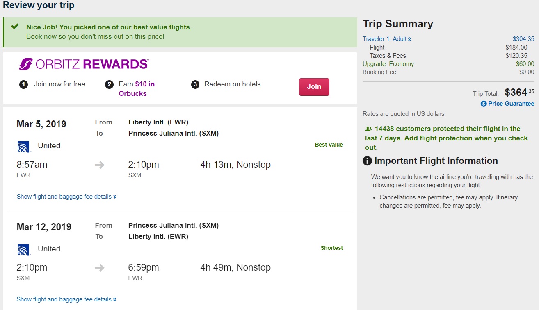
Task: Open the Price Guarantee link
Action: coord(511,104)
